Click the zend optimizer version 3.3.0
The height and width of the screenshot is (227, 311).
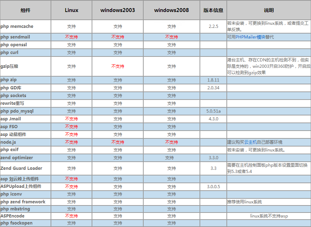pyautogui.click(x=213, y=158)
